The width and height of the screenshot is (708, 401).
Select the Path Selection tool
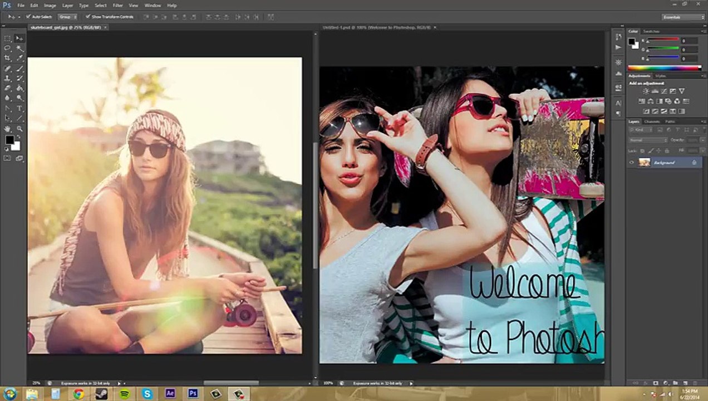pyautogui.click(x=7, y=118)
